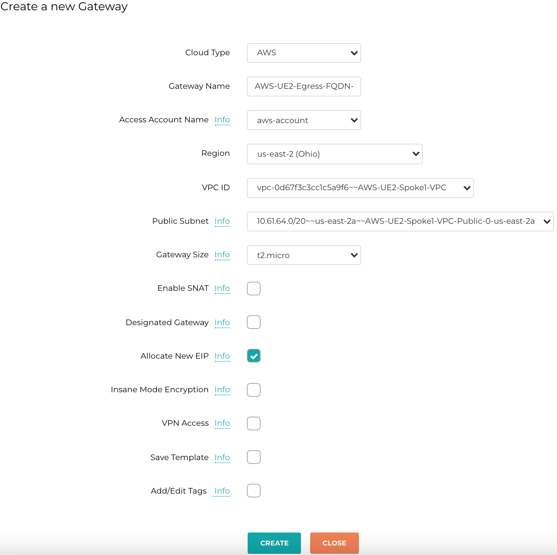557x555 pixels.
Task: Expand the Region dropdown showing us-east-2
Action: (335, 154)
